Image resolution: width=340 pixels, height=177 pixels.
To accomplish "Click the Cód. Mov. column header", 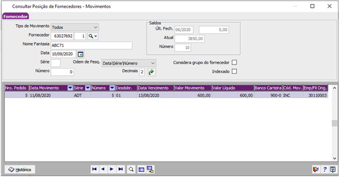I will pyautogui.click(x=293, y=88).
